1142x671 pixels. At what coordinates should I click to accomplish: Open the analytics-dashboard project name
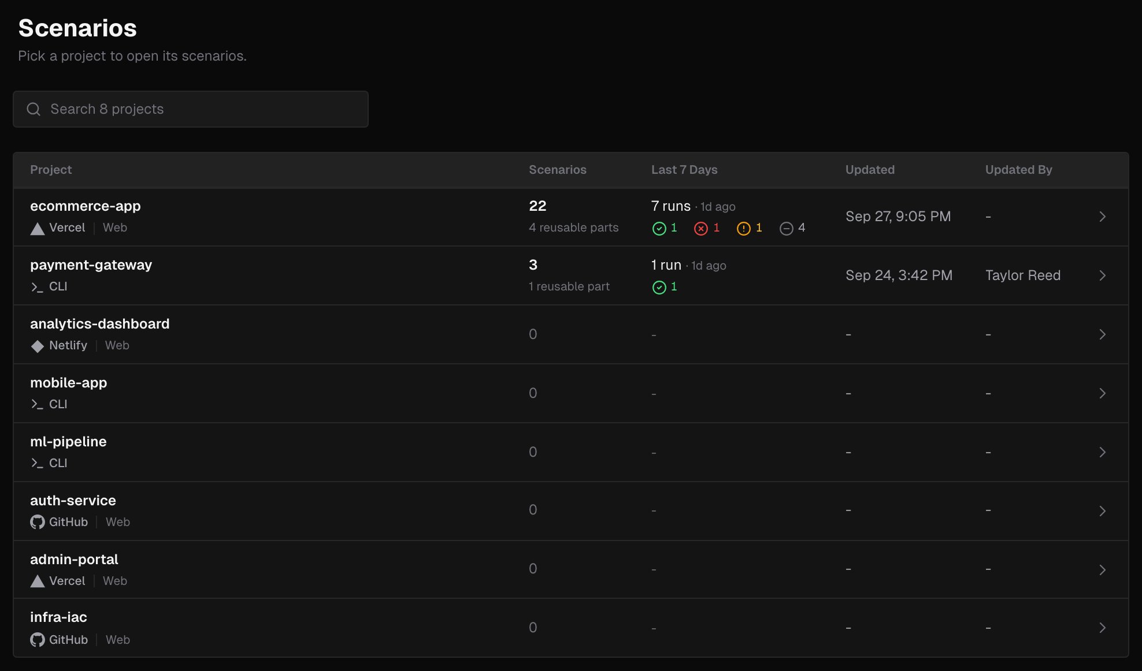100,324
